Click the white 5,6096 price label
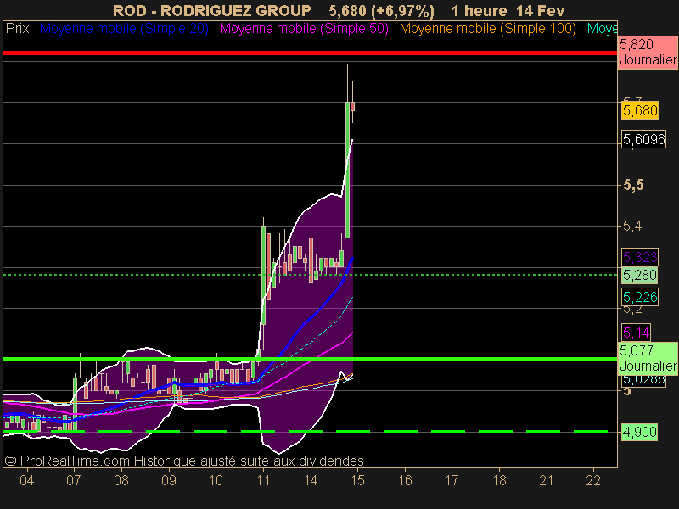The height and width of the screenshot is (509, 679). pyautogui.click(x=643, y=139)
